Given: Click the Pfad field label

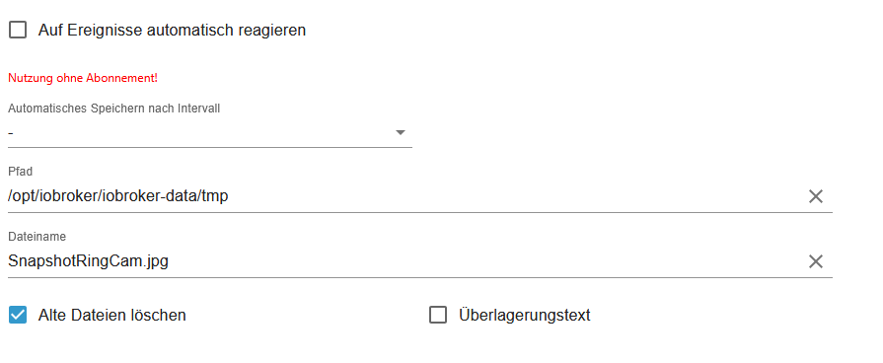Looking at the screenshot, I should click(21, 172).
